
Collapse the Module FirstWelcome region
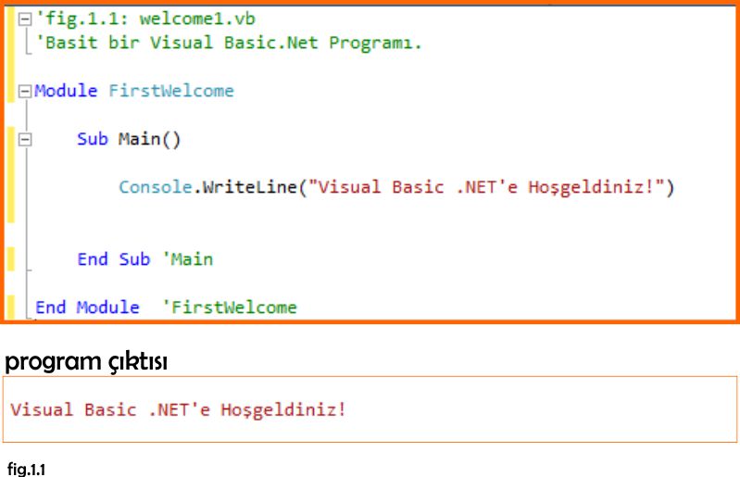point(25,91)
